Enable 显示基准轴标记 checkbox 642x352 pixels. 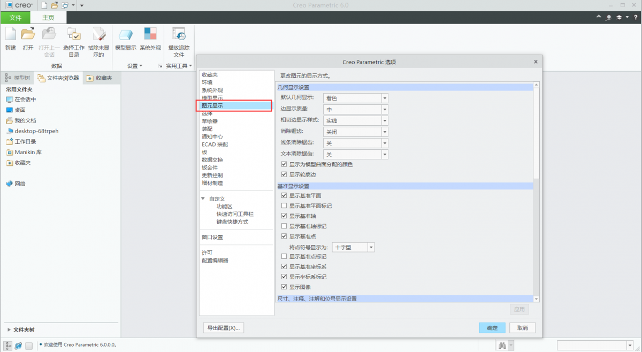[284, 226]
